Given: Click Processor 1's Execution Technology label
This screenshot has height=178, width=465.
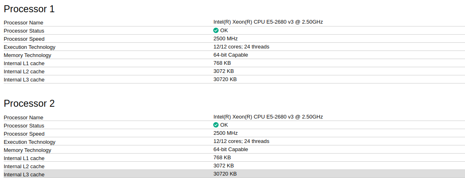Looking at the screenshot, I should coord(29,47).
